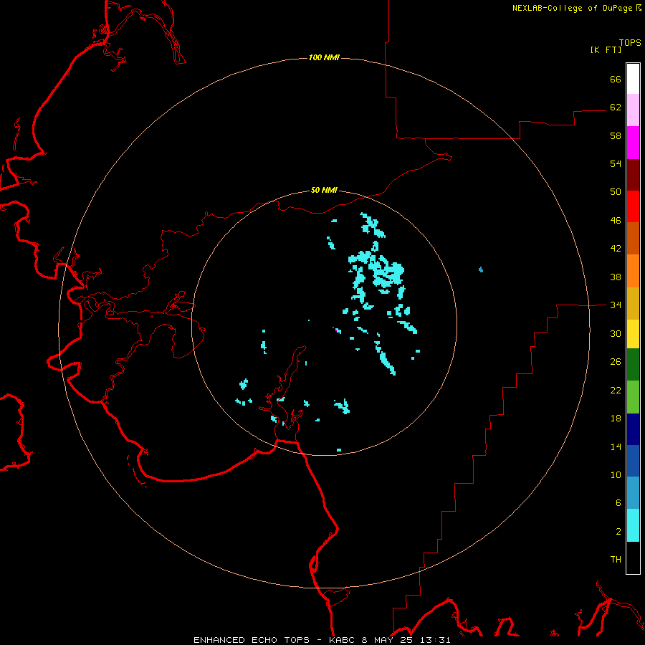Click the "30" scale value
This screenshot has height=645, width=645.
[x=616, y=333]
